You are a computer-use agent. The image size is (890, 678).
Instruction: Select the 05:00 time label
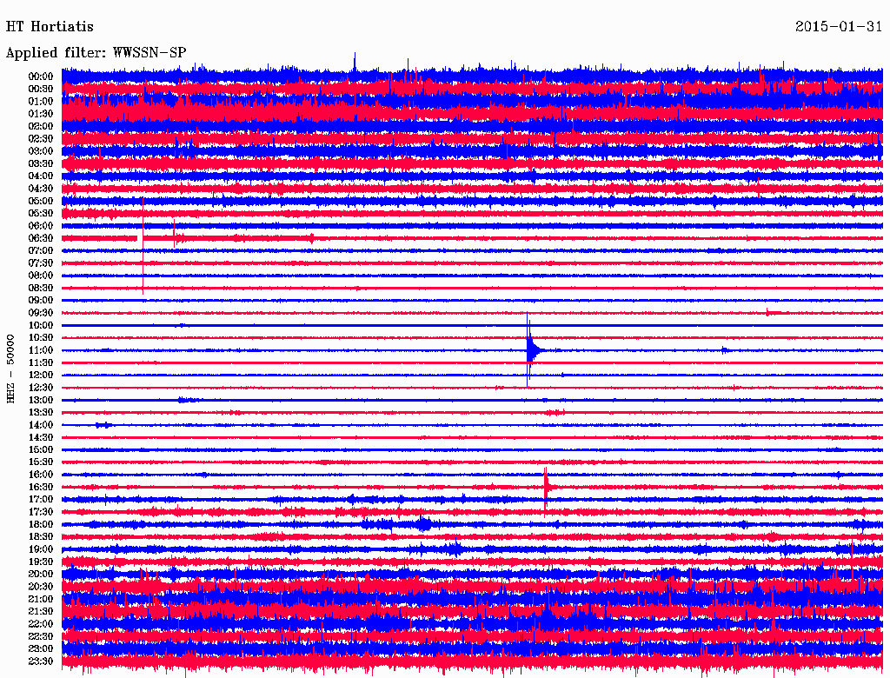pyautogui.click(x=41, y=201)
